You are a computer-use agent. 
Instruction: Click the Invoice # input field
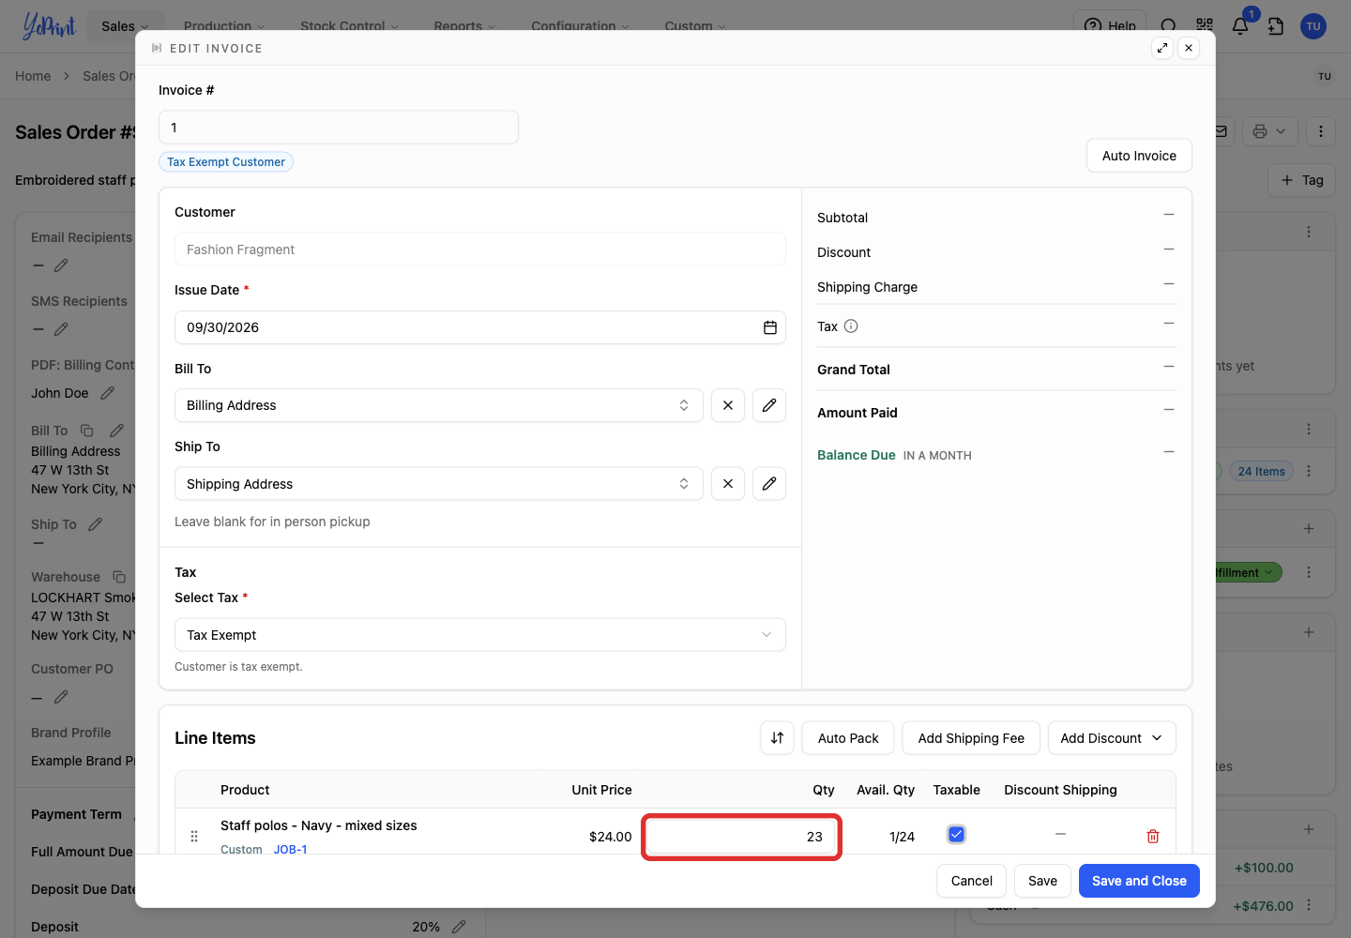click(x=339, y=128)
